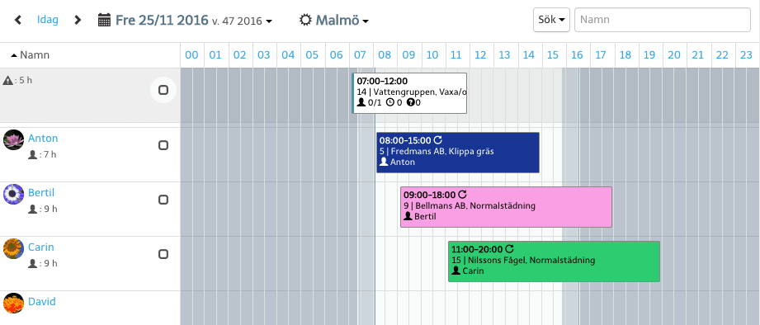Viewport: 760px width, 325px height.
Task: Click Carin's sunflower avatar
Action: click(13, 248)
